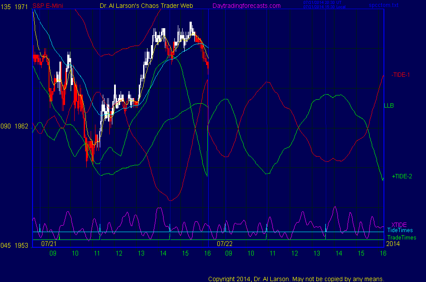Click the '14' hour label in 07/21 session
This screenshot has width=426, height=282.
pos(163,253)
